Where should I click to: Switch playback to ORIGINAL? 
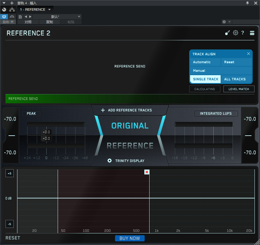[130, 126]
